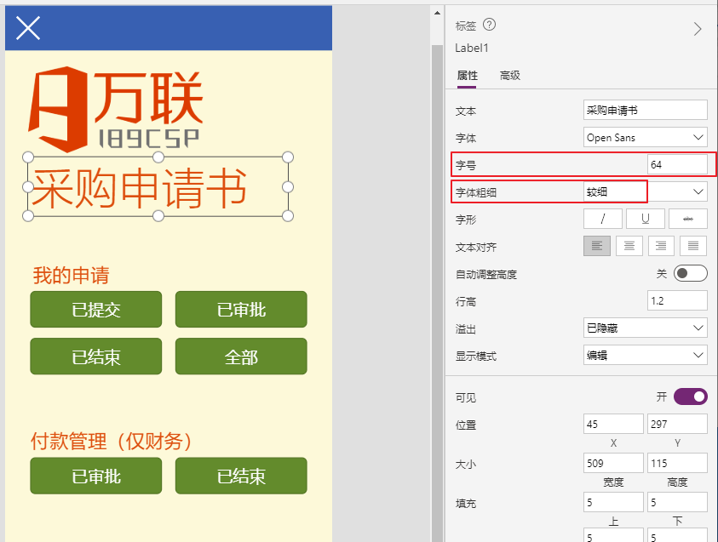Viewport: 718px width, 542px height.
Task: Select the 付款管理（仅财务）heading label
Action: [112, 442]
